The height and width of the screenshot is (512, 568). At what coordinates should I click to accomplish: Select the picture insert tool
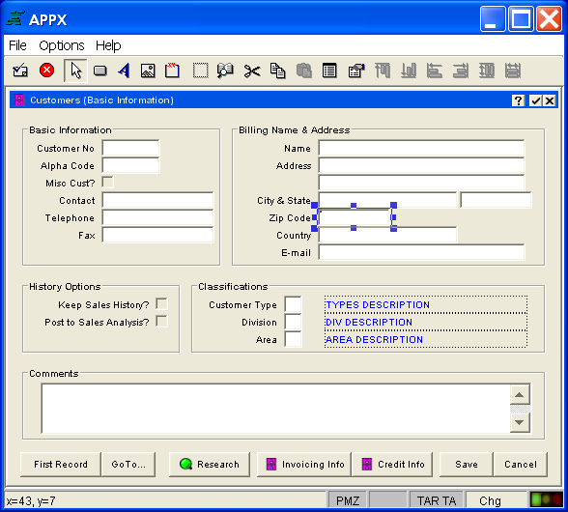tap(148, 71)
